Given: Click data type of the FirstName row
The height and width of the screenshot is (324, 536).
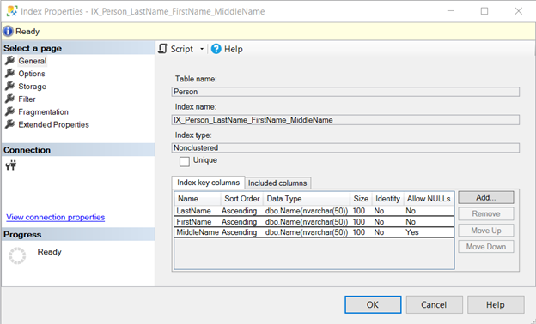Looking at the screenshot, I should click(x=307, y=222).
